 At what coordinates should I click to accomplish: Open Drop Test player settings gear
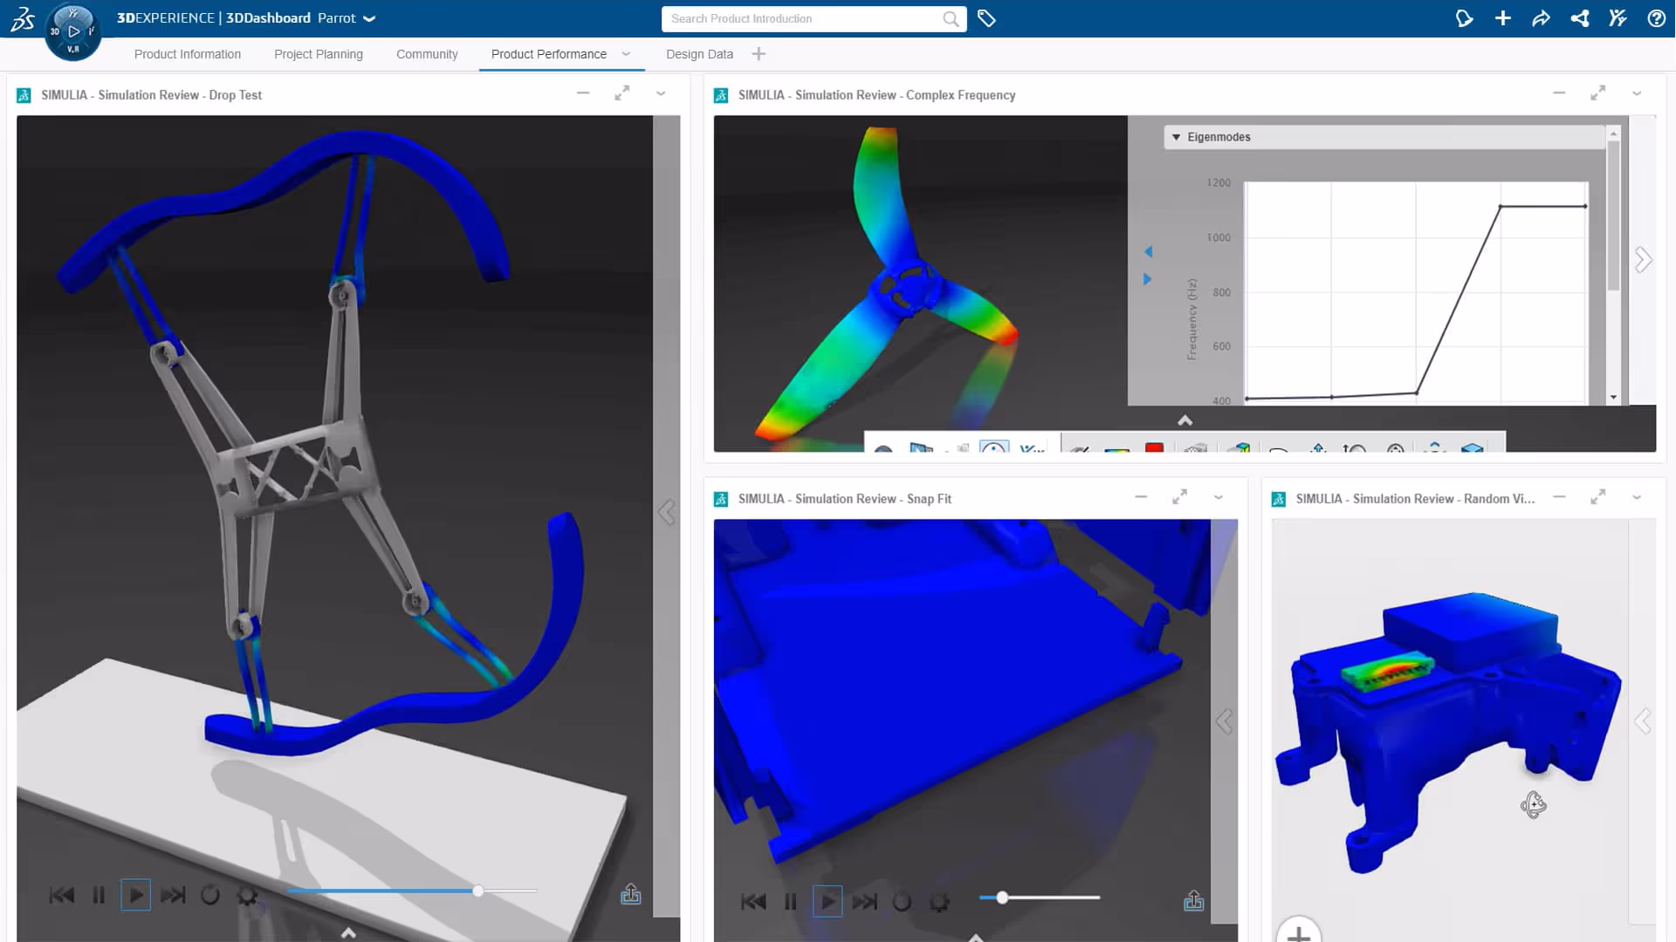[247, 895]
